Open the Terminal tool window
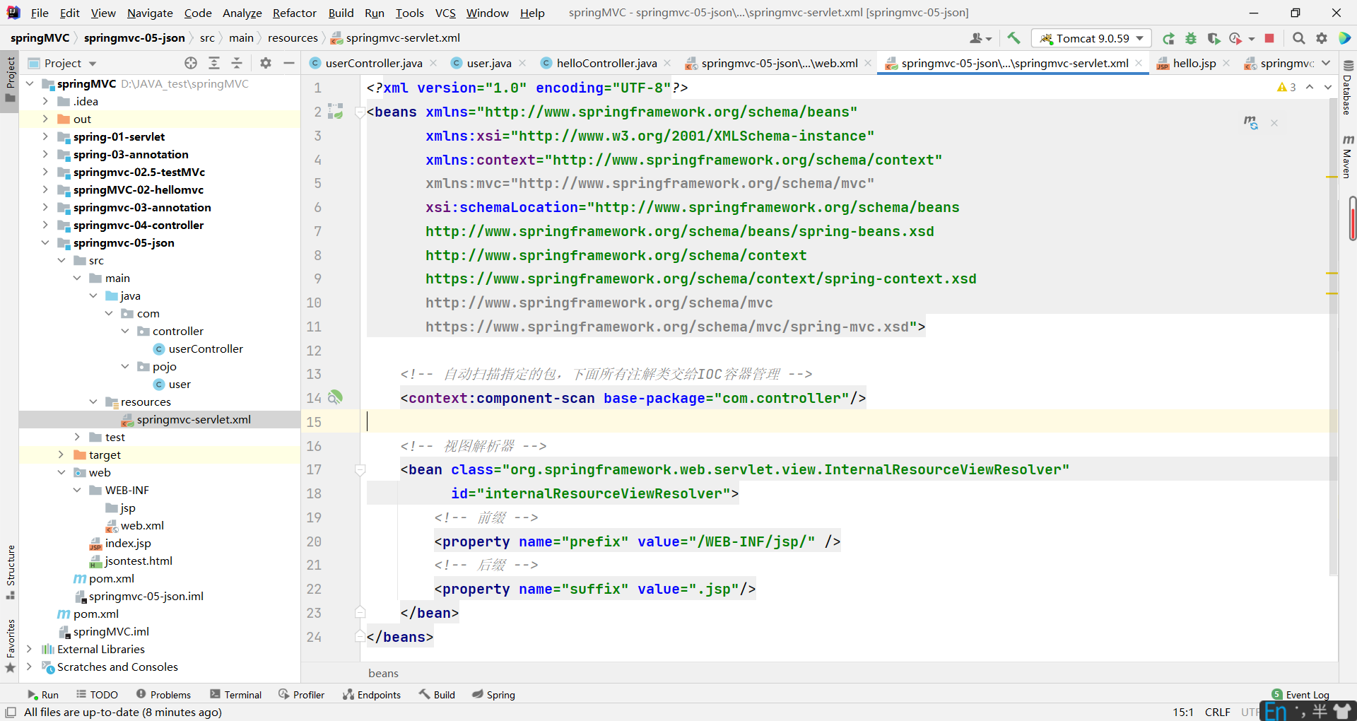Image resolution: width=1357 pixels, height=721 pixels. point(236,695)
